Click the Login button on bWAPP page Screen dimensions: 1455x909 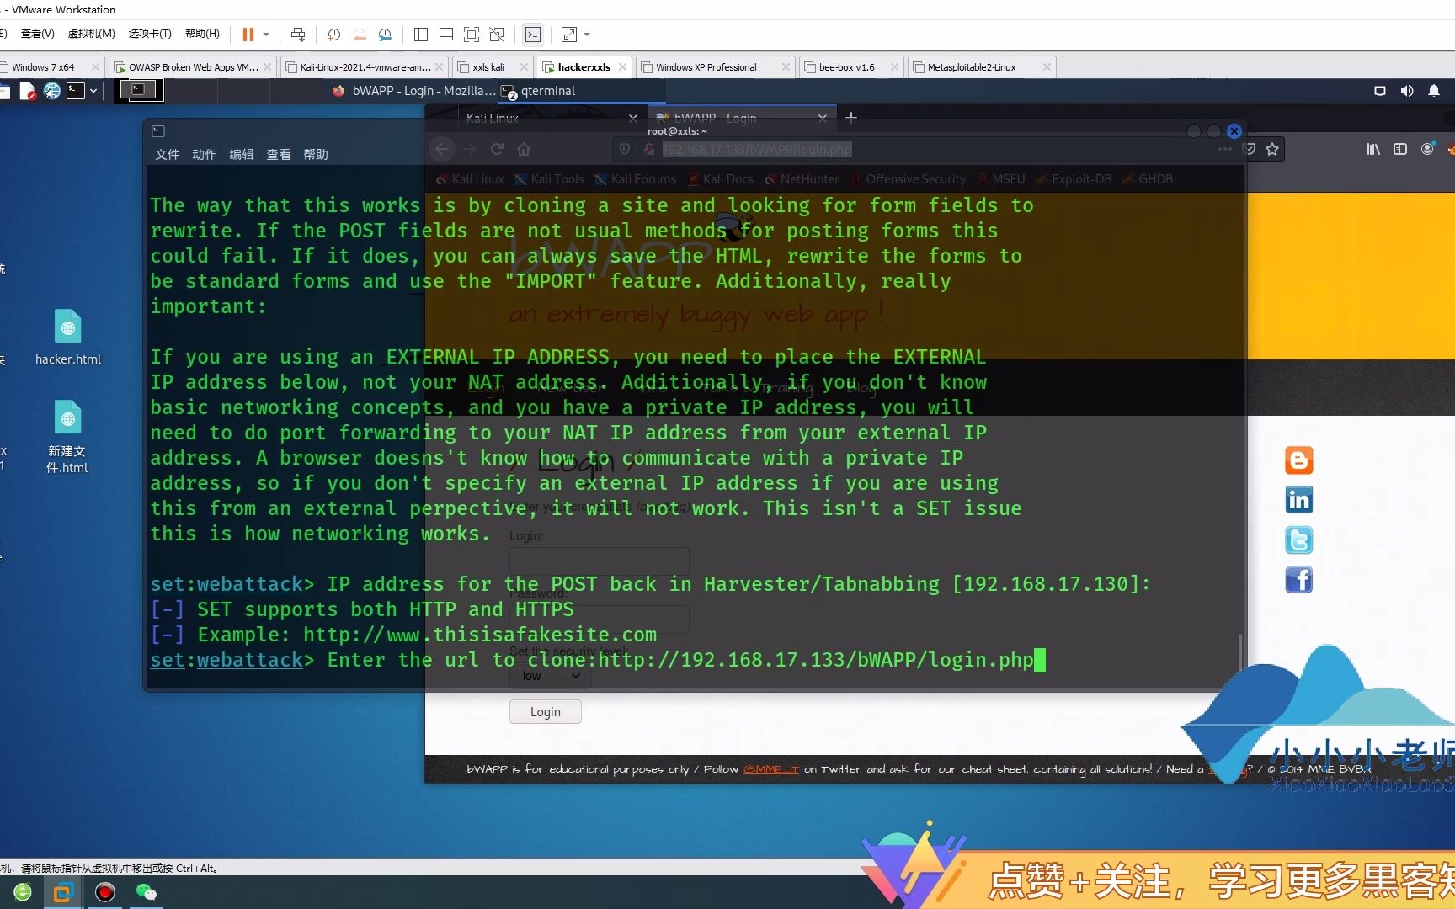point(545,712)
